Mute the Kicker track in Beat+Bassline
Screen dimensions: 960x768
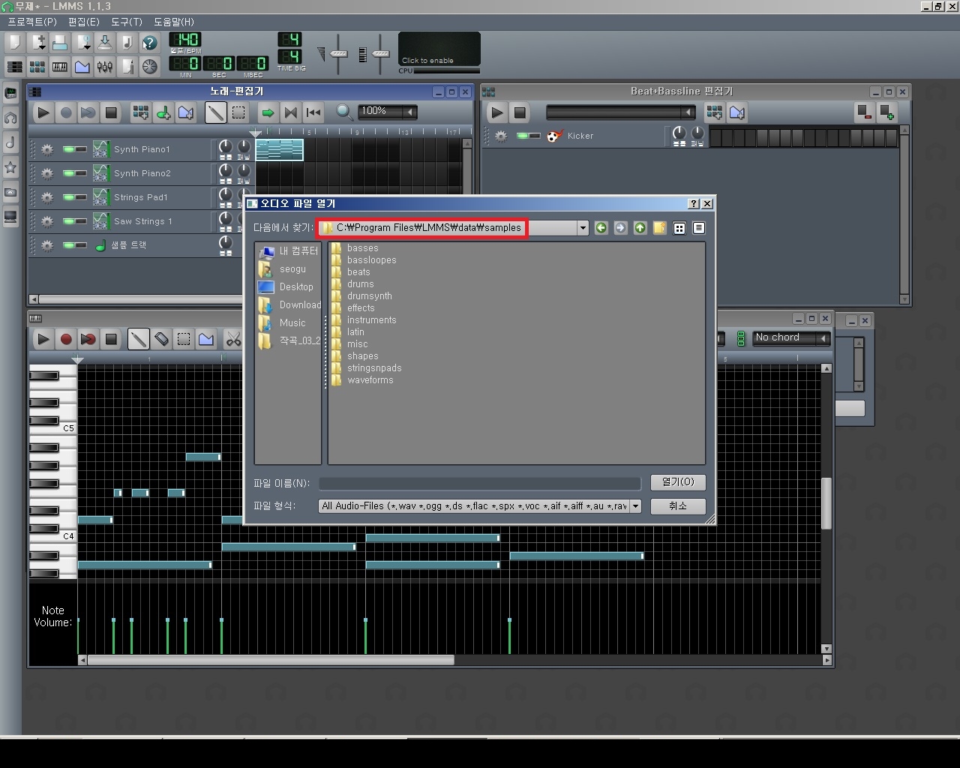[x=522, y=136]
